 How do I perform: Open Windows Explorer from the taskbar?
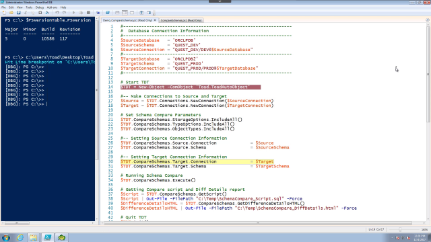coord(34,237)
